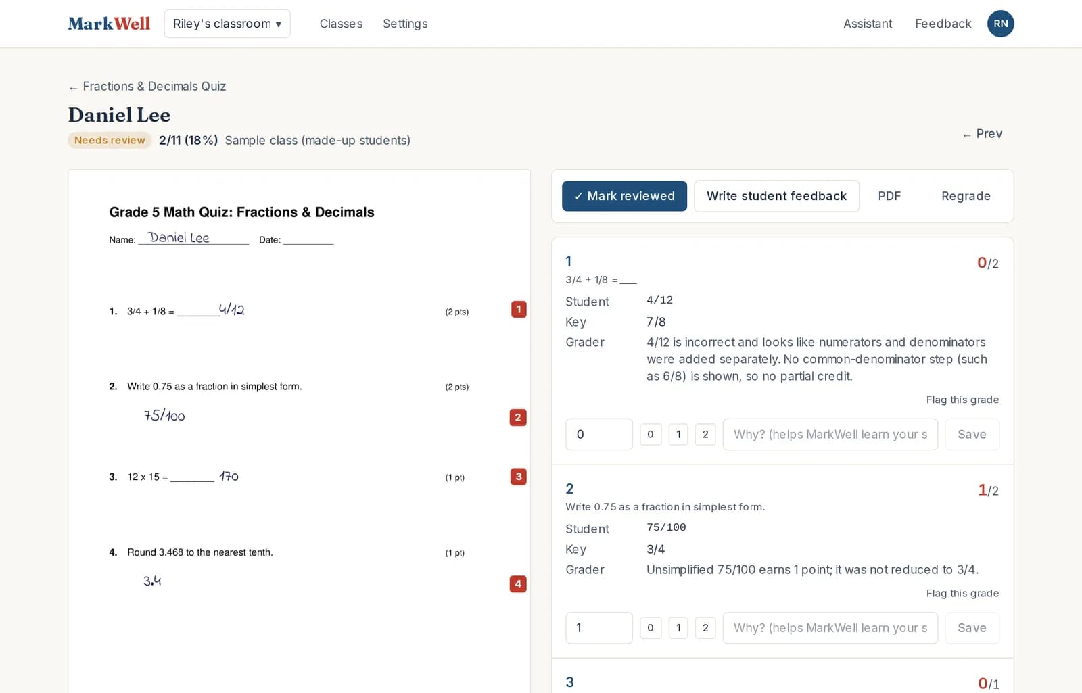
Task: Click the key answer 3/4
Action: tap(656, 549)
